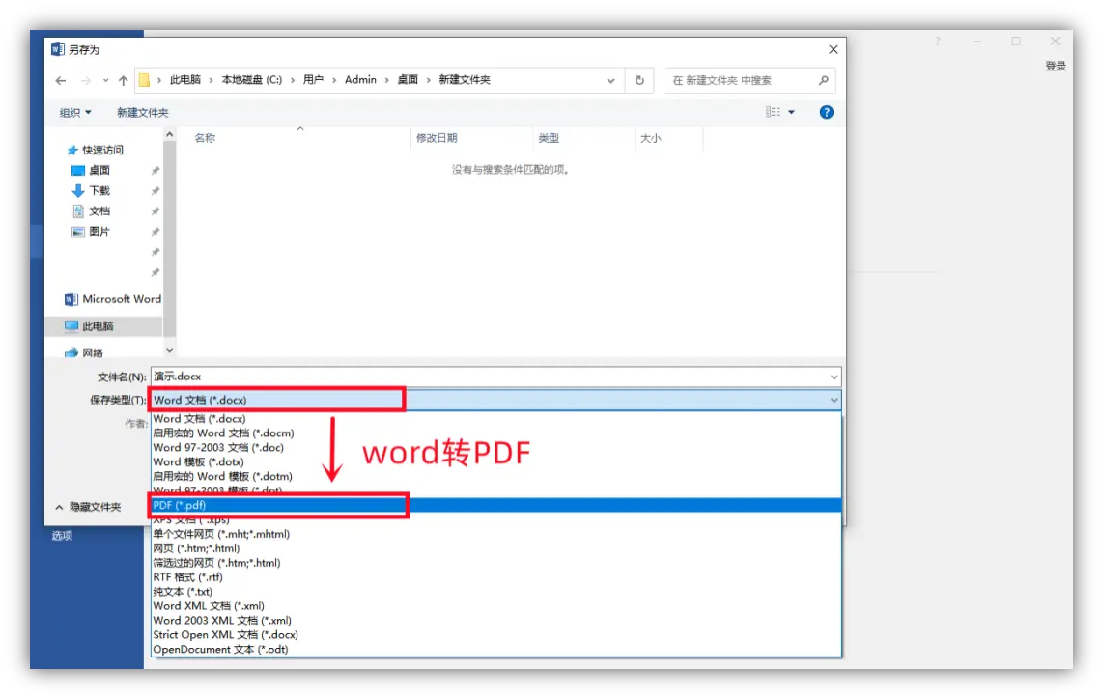Click the search magnifier icon

824,80
